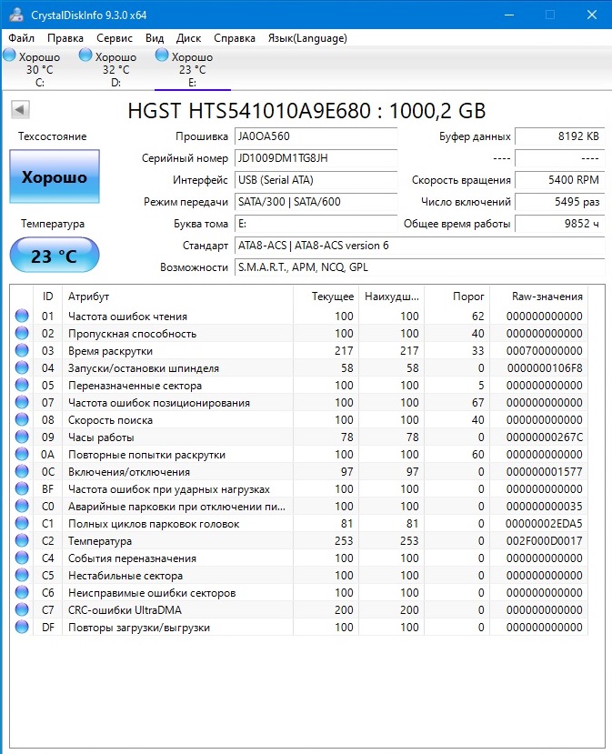Select drive D: status icon
Screen dimensions: 612x754
coord(86,56)
